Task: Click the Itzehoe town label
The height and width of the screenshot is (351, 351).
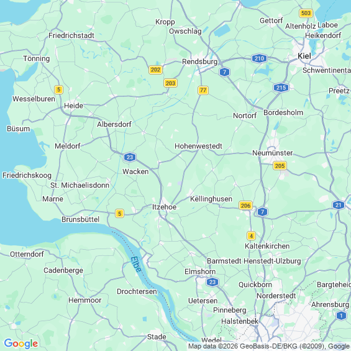Action: click(164, 207)
